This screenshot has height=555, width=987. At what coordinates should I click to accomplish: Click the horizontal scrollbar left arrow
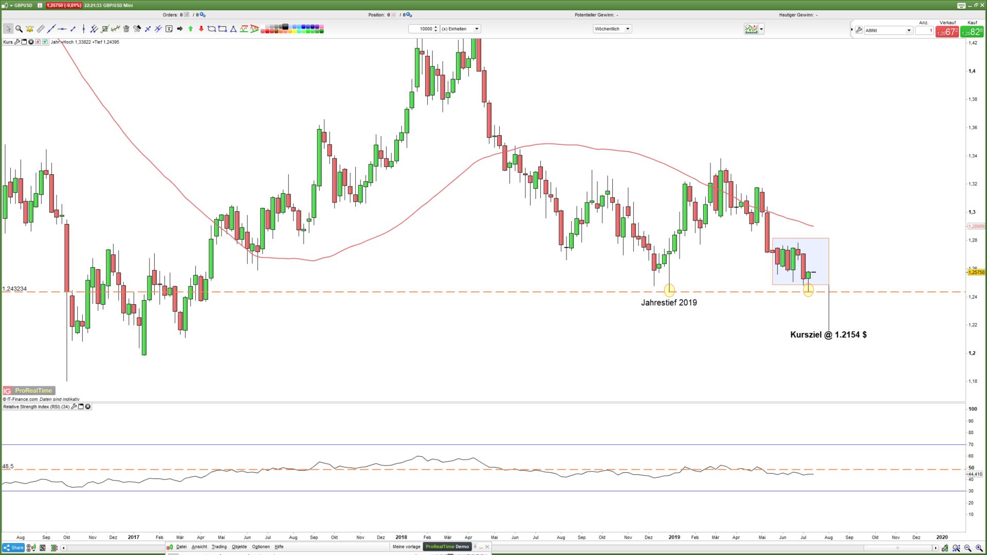63,548
